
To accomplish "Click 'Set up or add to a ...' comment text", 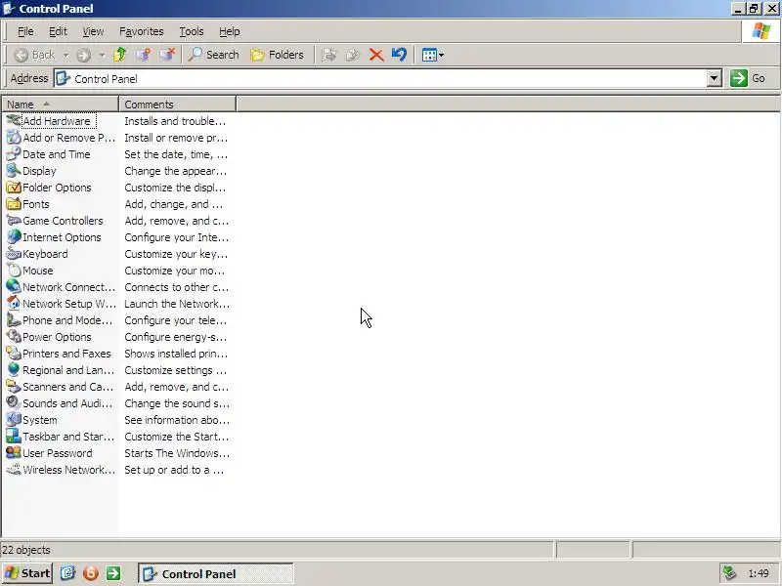I will [174, 470].
